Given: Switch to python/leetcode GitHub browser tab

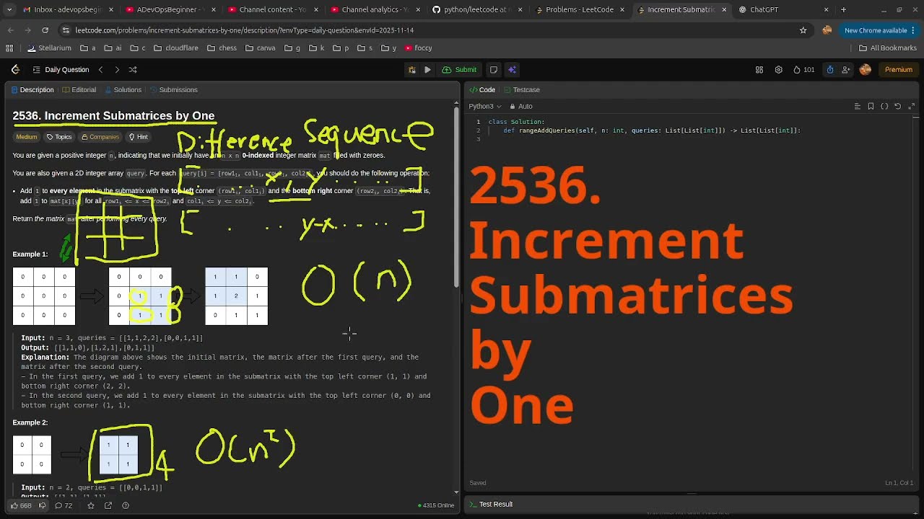Looking at the screenshot, I should pyautogui.click(x=476, y=9).
